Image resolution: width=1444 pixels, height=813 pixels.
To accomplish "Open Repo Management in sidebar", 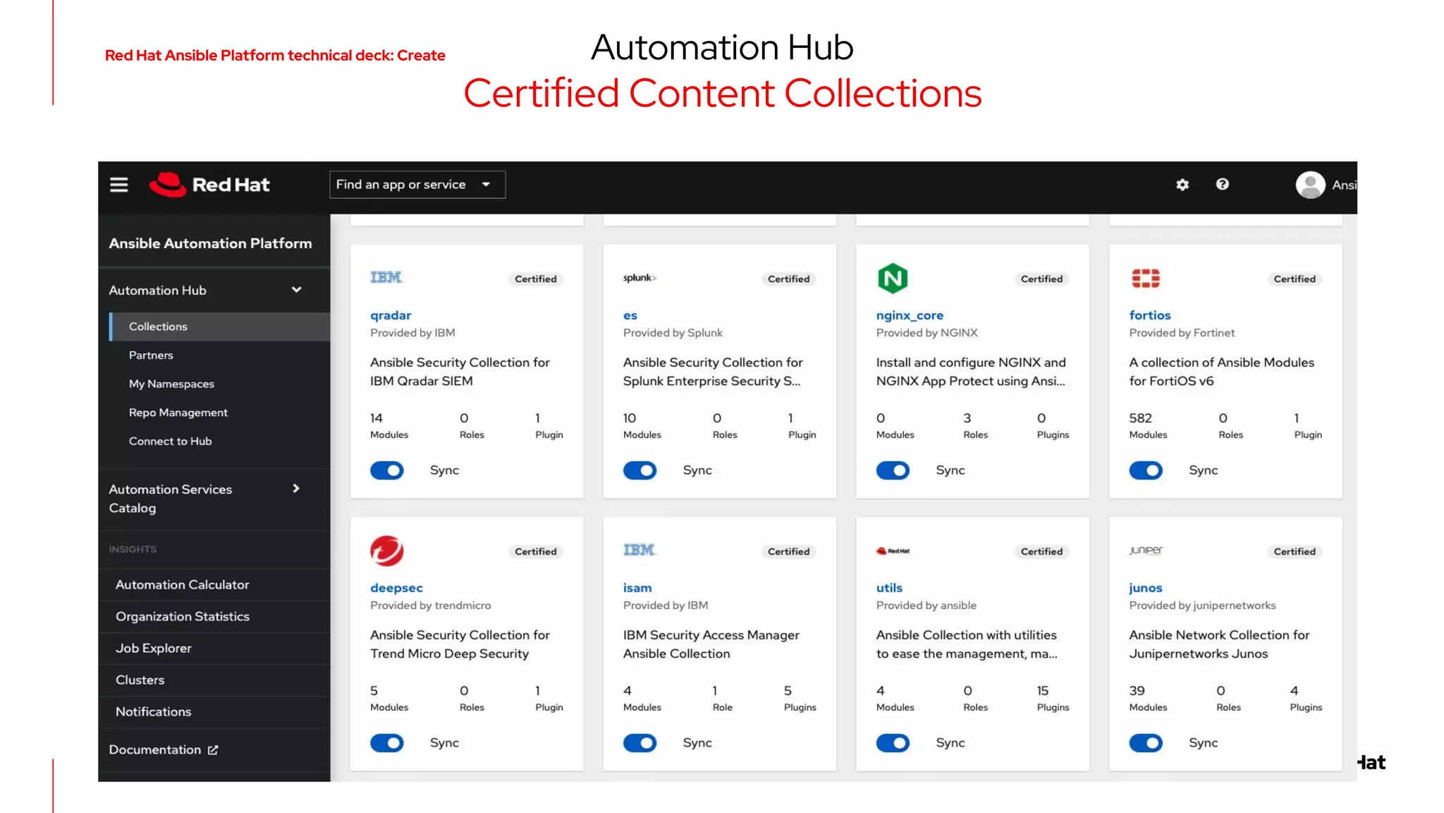I will coord(178,412).
